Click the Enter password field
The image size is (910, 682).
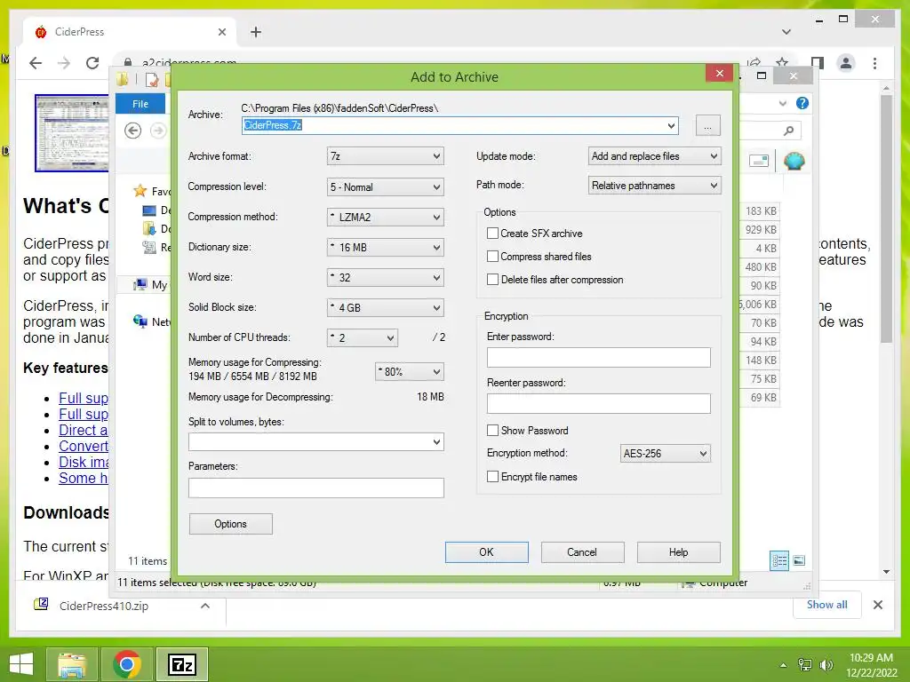pyautogui.click(x=598, y=357)
